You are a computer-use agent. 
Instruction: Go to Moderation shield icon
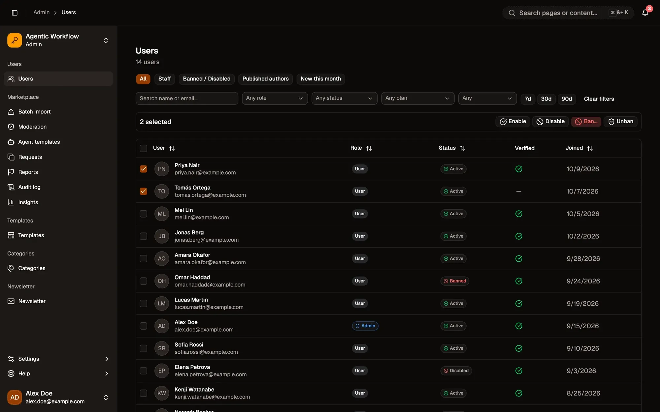[x=11, y=127]
